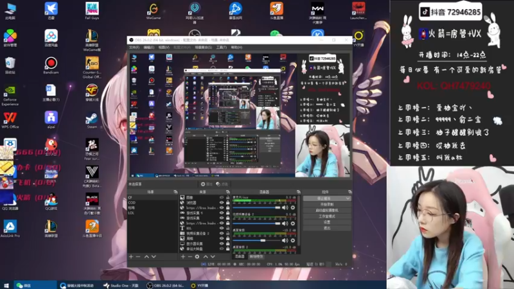Toggle visibility of 显示器采集 source
The image size is (514, 289).
pyautogui.click(x=222, y=244)
